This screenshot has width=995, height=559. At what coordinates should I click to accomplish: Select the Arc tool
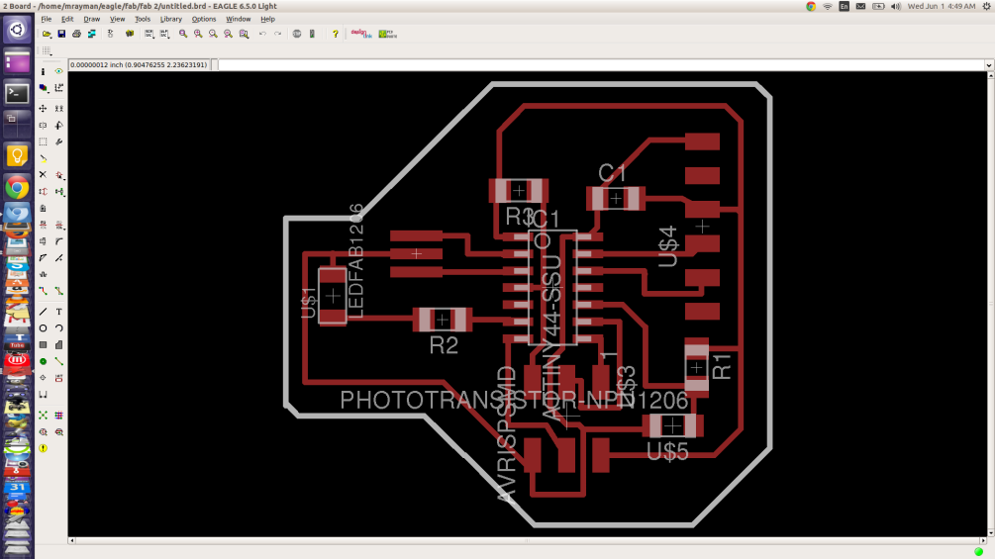coord(59,328)
